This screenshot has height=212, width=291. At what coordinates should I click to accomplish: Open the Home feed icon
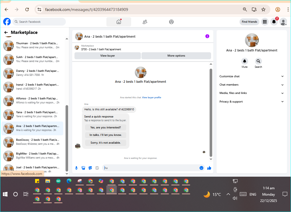119,22
